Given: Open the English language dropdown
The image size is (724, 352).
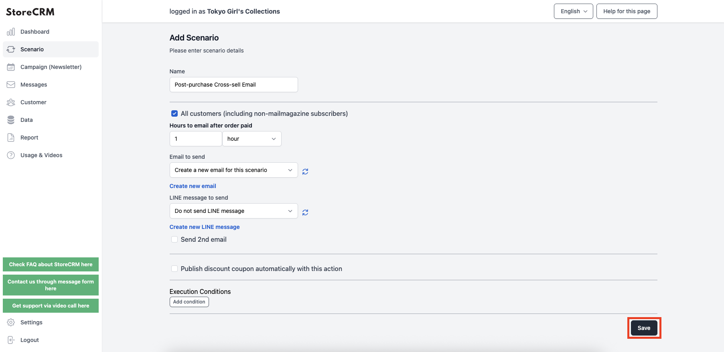Looking at the screenshot, I should coord(574,11).
